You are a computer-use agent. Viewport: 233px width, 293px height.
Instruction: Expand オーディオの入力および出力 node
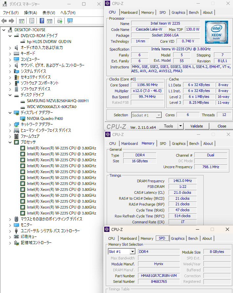[10, 48]
